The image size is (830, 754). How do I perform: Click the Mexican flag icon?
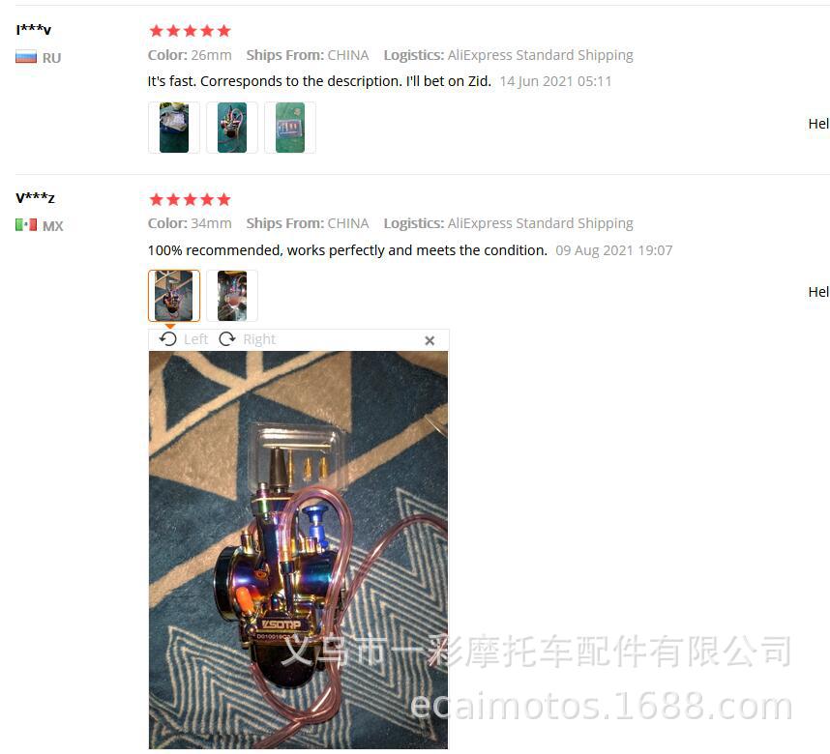click(x=26, y=225)
